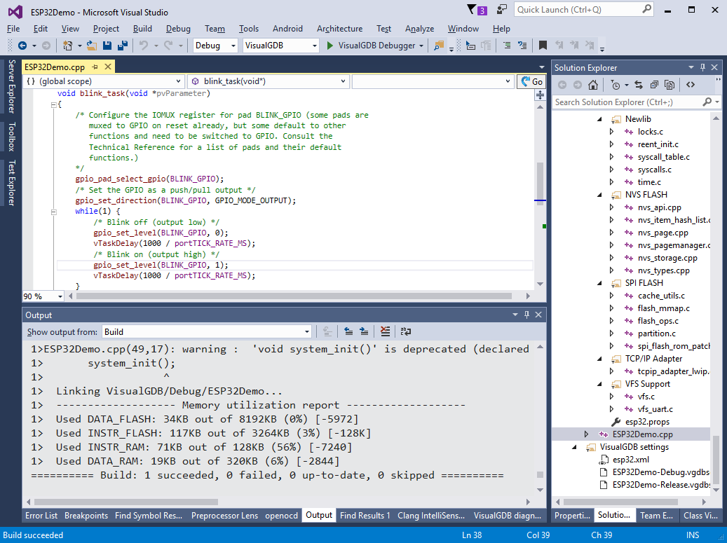Go to next message in Output

pos(364,331)
